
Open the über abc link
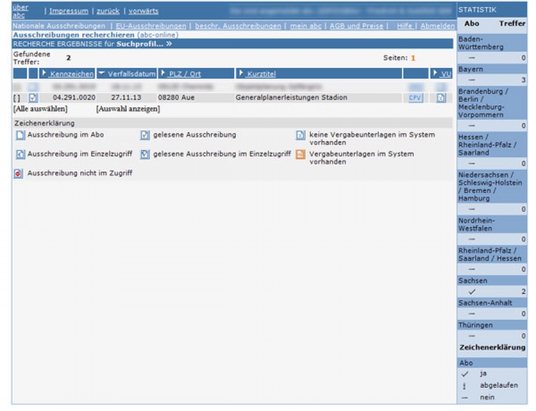(x=20, y=11)
